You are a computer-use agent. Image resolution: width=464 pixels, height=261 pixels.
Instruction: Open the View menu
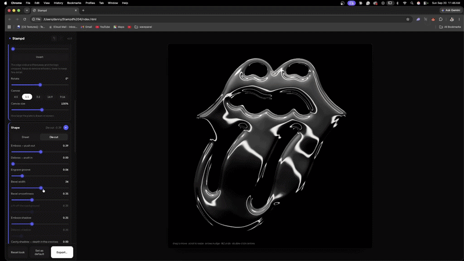tap(46, 3)
